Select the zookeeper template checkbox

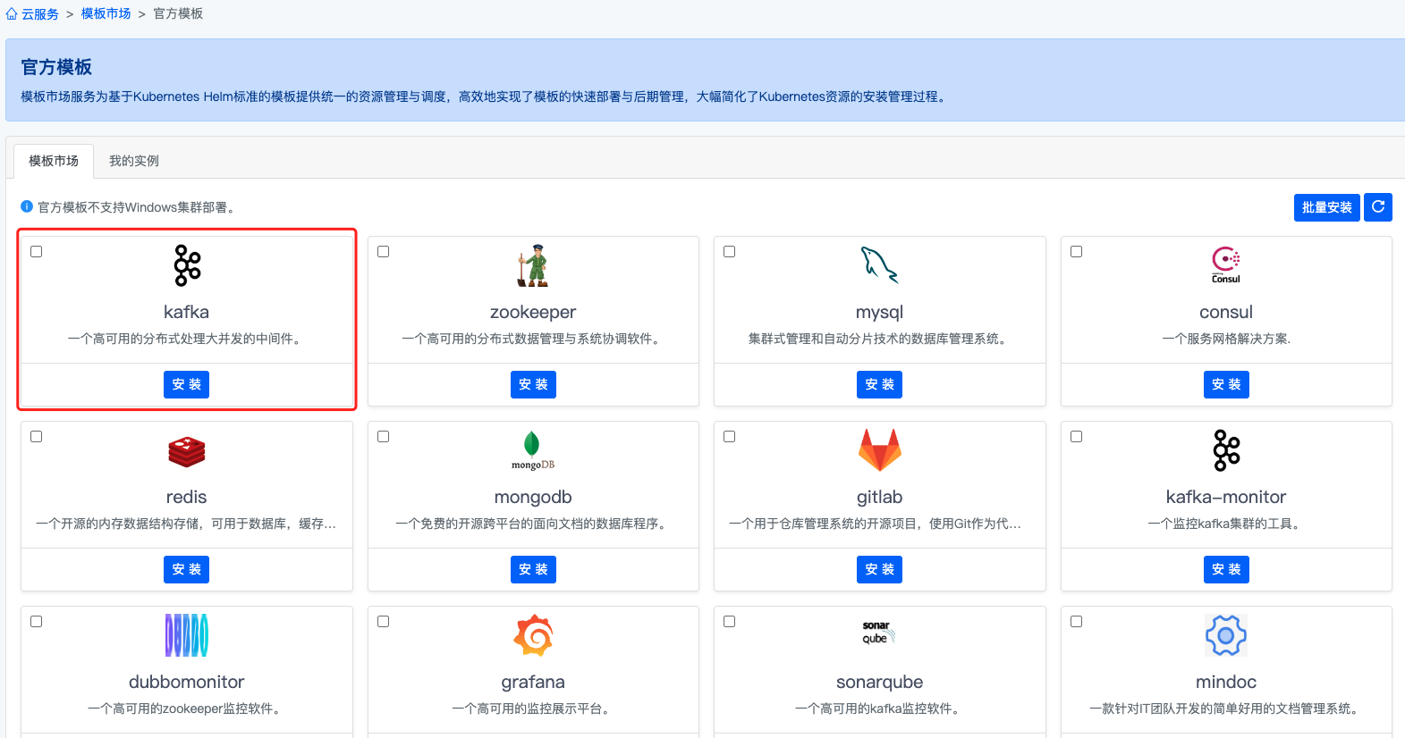click(384, 251)
